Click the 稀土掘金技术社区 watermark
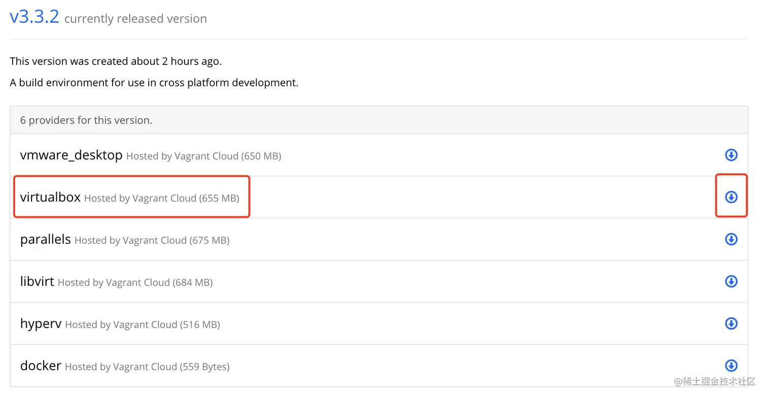The image size is (767, 398). click(714, 382)
